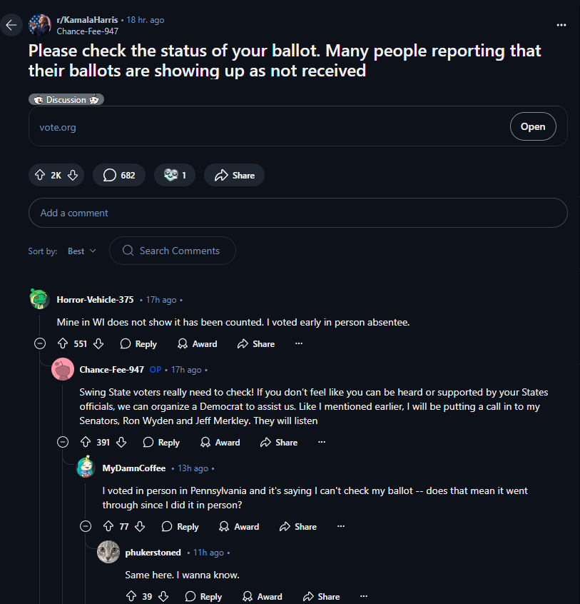
Task: Open the r/KamalaHarris subreddit link
Action: pos(86,20)
